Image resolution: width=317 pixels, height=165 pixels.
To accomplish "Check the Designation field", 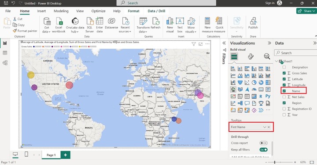I will point(284,67).
